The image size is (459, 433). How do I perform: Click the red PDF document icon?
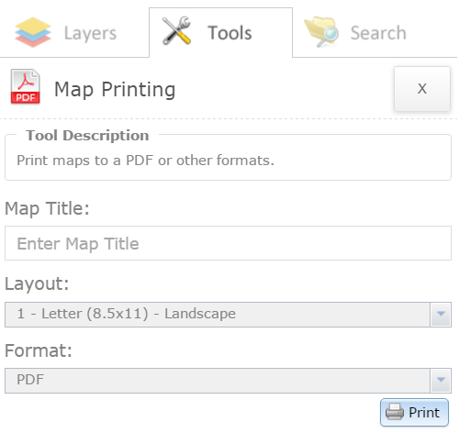click(26, 86)
